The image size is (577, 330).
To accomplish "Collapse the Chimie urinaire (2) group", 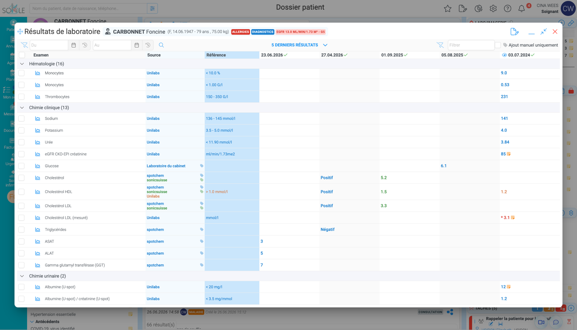I will (x=22, y=276).
